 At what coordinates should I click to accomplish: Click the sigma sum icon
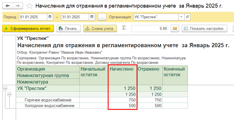click(x=124, y=28)
